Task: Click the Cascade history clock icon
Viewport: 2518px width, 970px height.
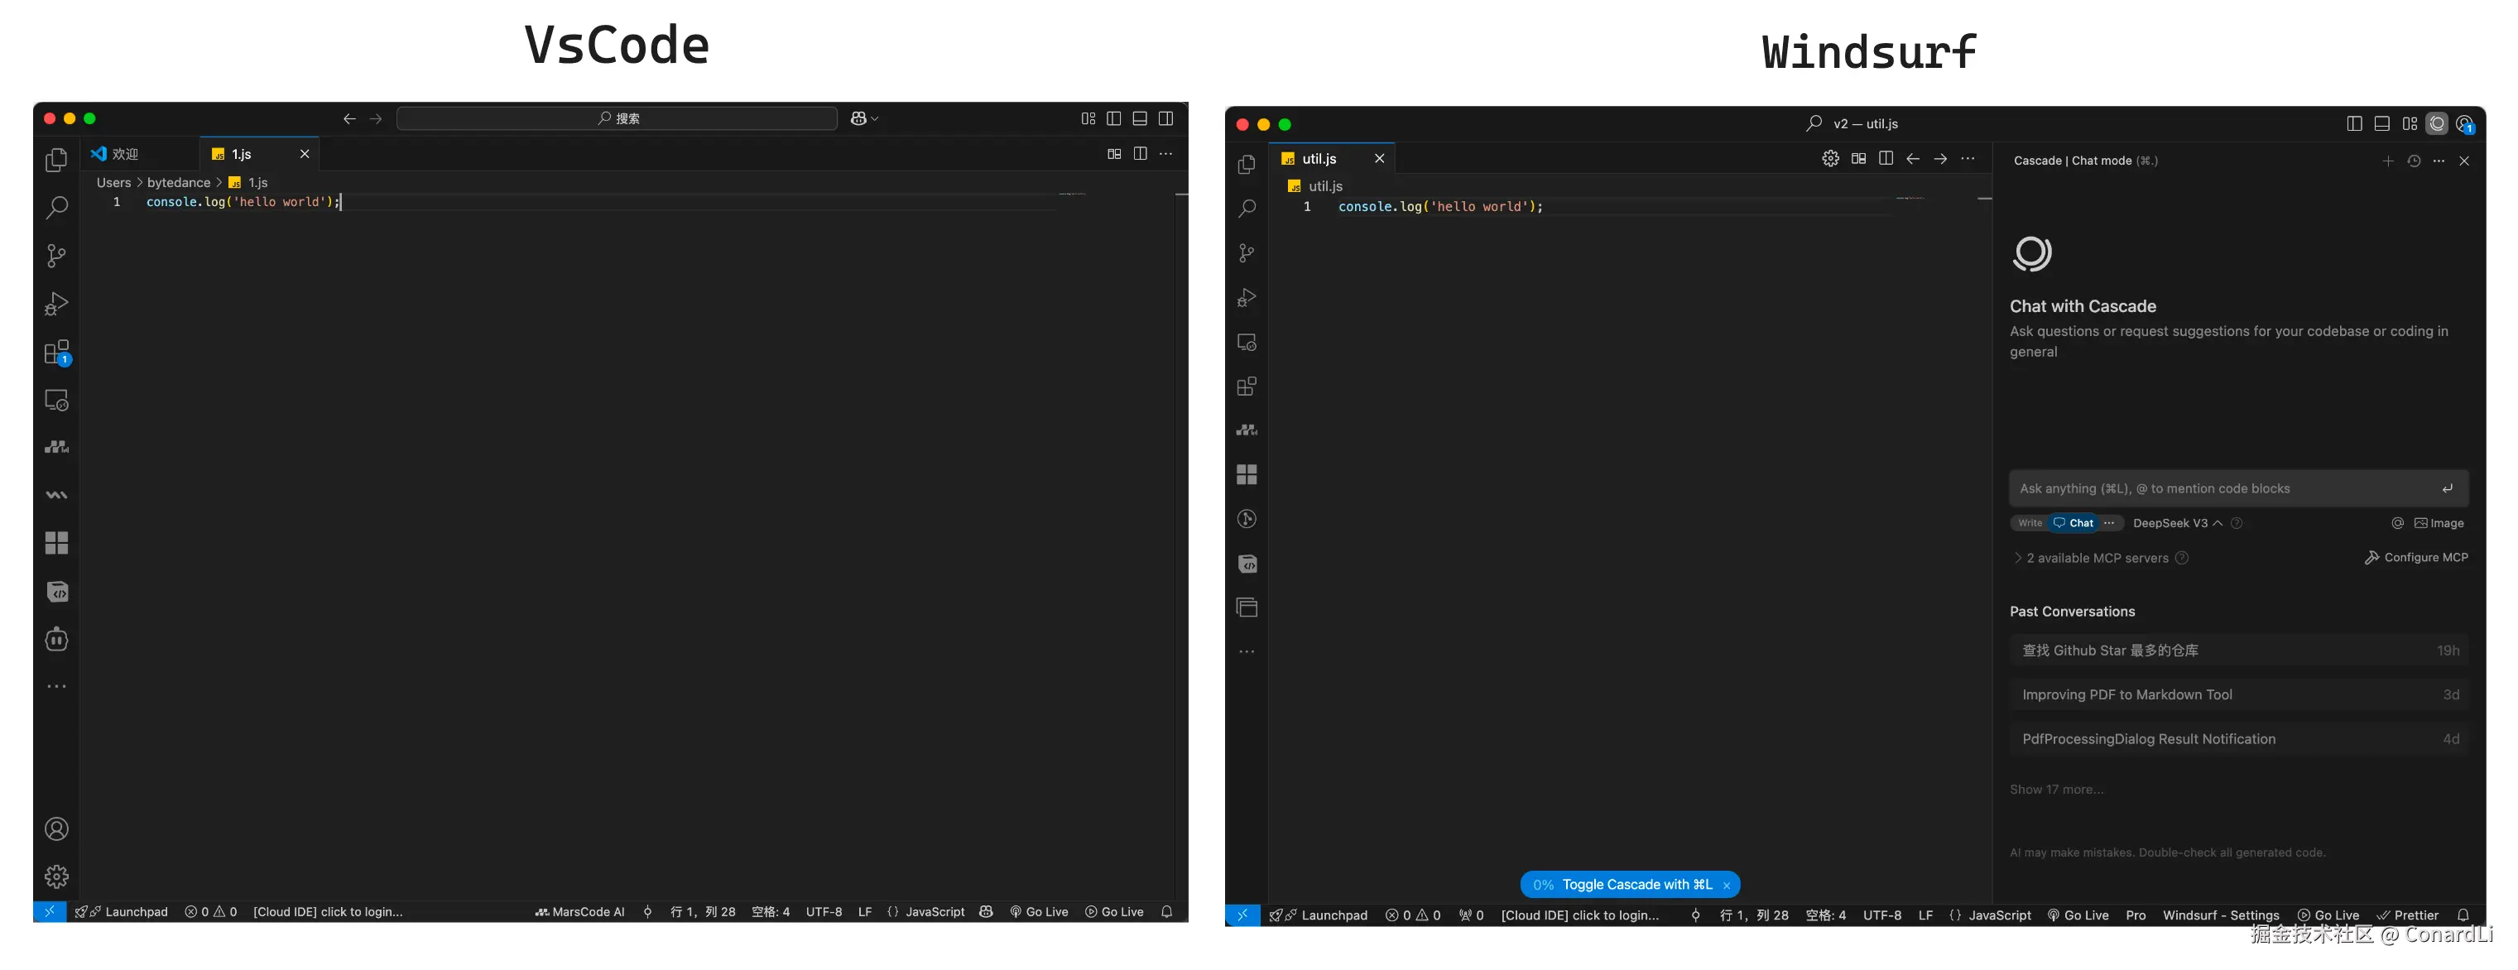Action: pos(2414,161)
